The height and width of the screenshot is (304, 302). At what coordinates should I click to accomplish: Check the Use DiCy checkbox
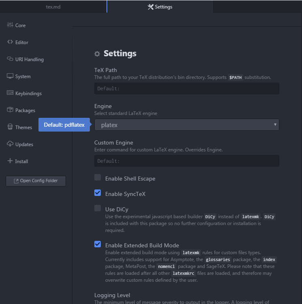(98, 208)
